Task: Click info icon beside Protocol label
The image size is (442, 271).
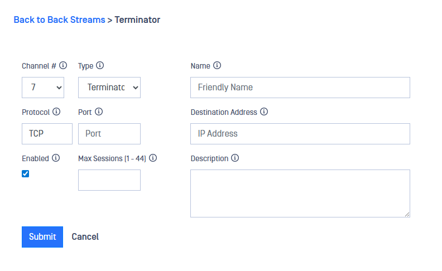Action: click(56, 112)
